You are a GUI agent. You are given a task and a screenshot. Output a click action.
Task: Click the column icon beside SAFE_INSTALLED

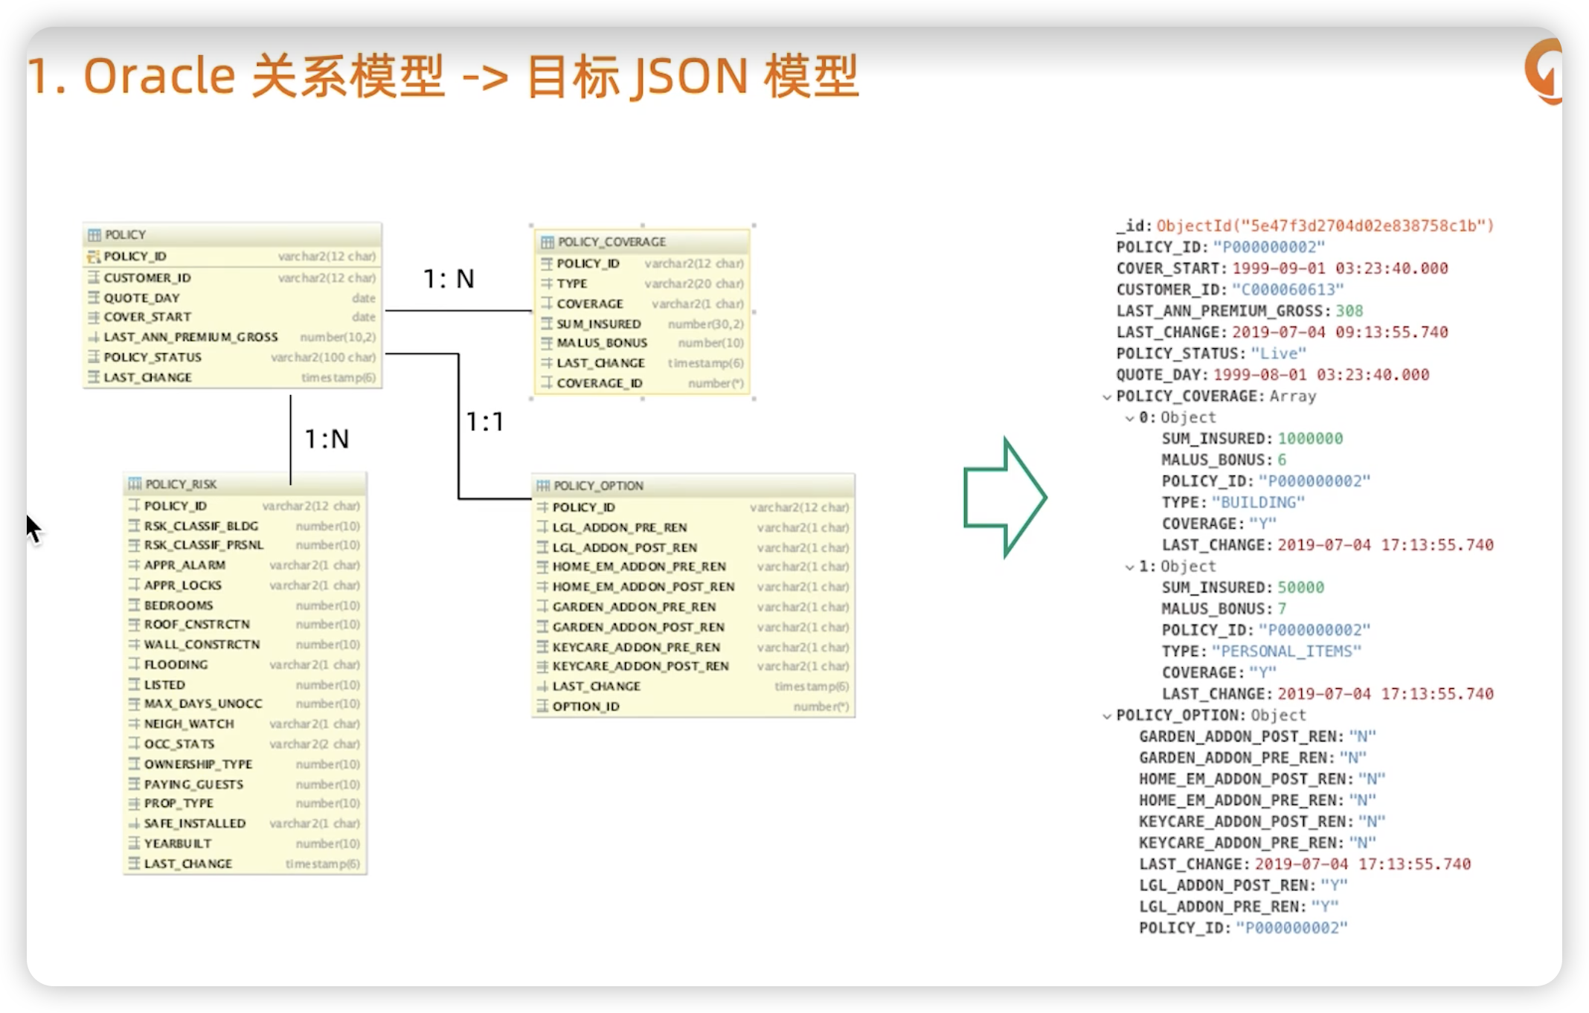pos(134,823)
